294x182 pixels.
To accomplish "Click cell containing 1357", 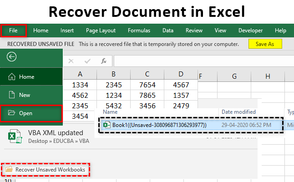I will coord(181,96).
